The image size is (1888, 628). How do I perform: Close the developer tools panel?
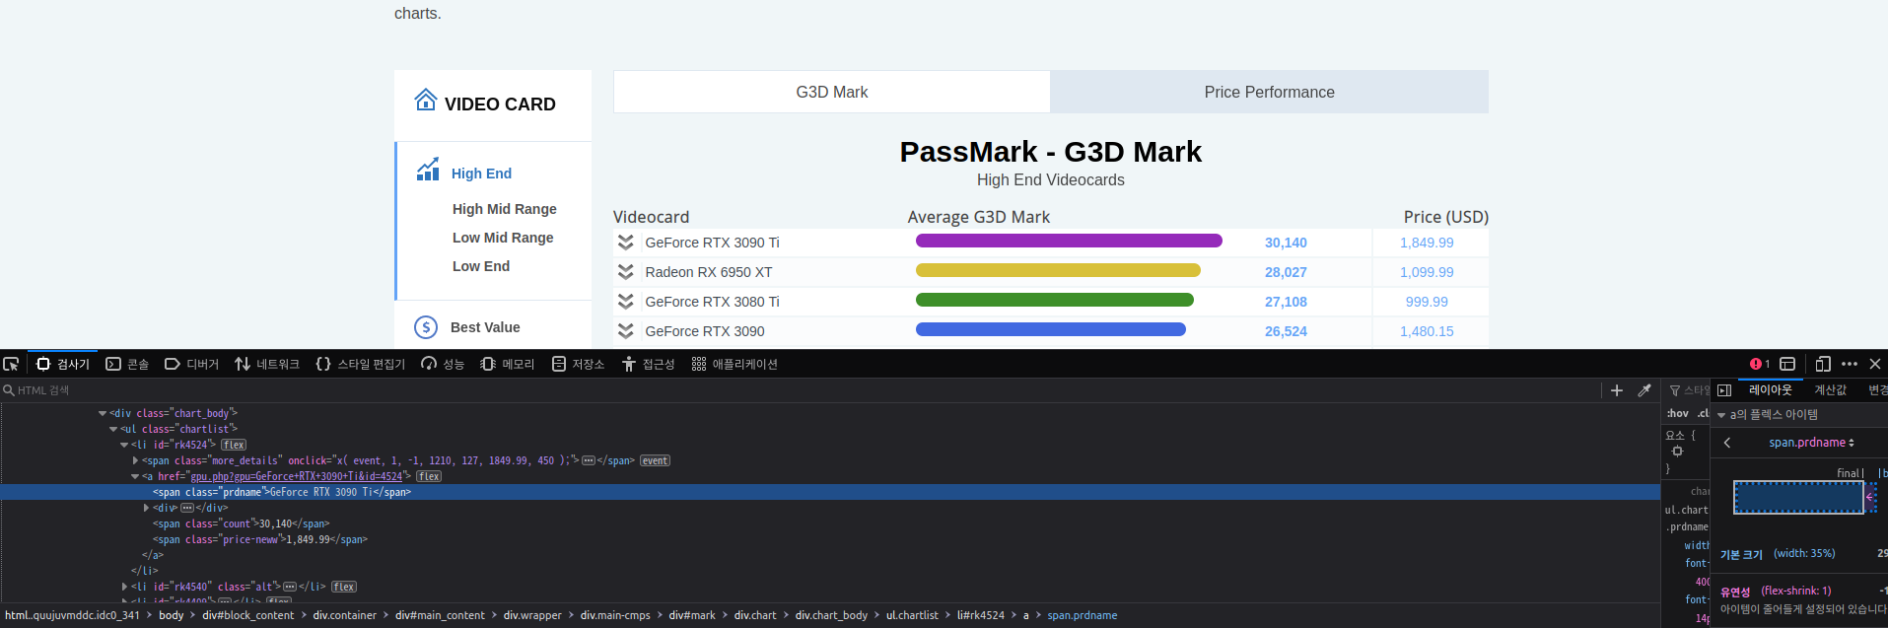(1875, 364)
